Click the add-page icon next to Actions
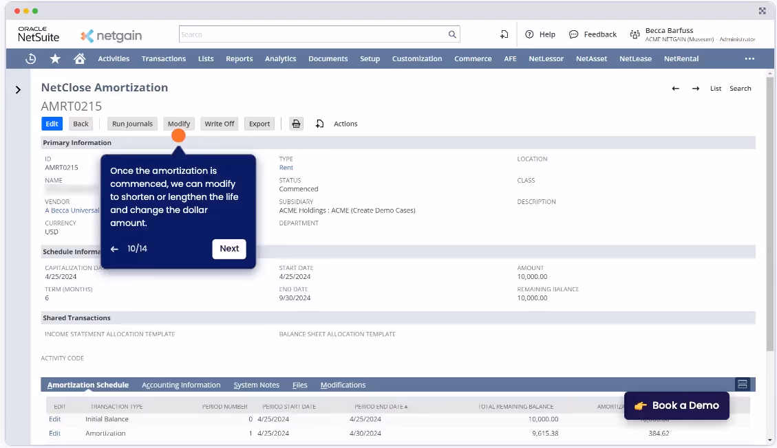 coord(319,124)
